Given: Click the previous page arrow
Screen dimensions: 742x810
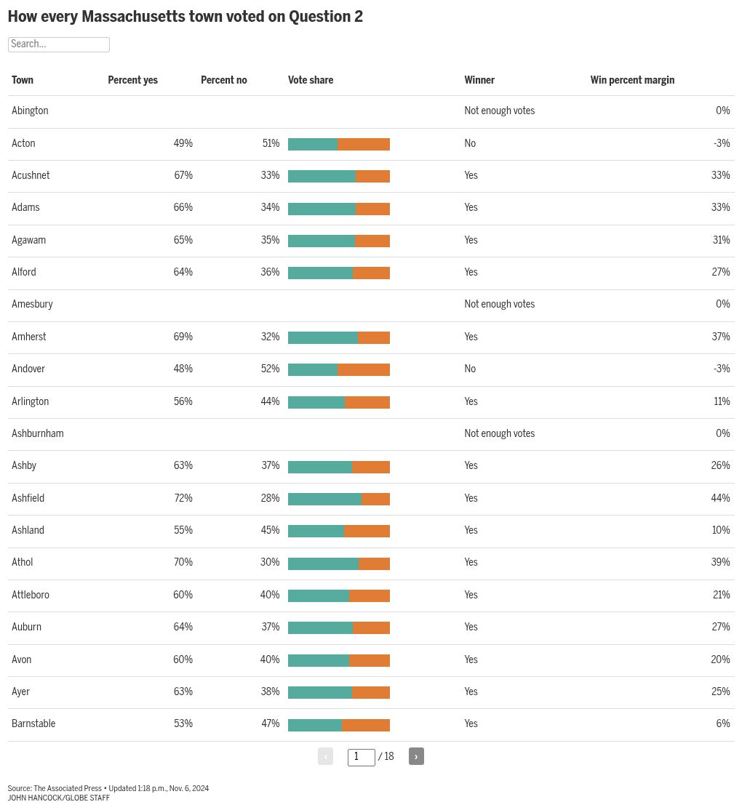Looking at the screenshot, I should pos(325,756).
